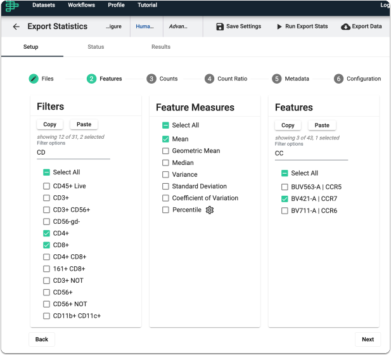This screenshot has height=355, width=391.
Task: Toggle Select All in Filters panel
Action: coord(46,172)
